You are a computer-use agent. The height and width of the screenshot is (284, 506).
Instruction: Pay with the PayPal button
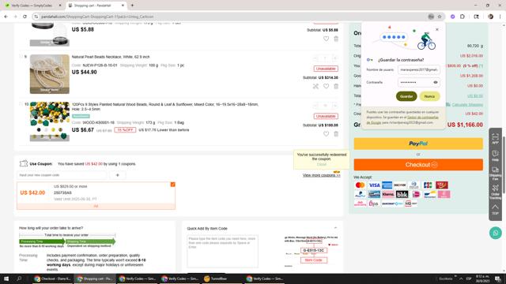418,144
